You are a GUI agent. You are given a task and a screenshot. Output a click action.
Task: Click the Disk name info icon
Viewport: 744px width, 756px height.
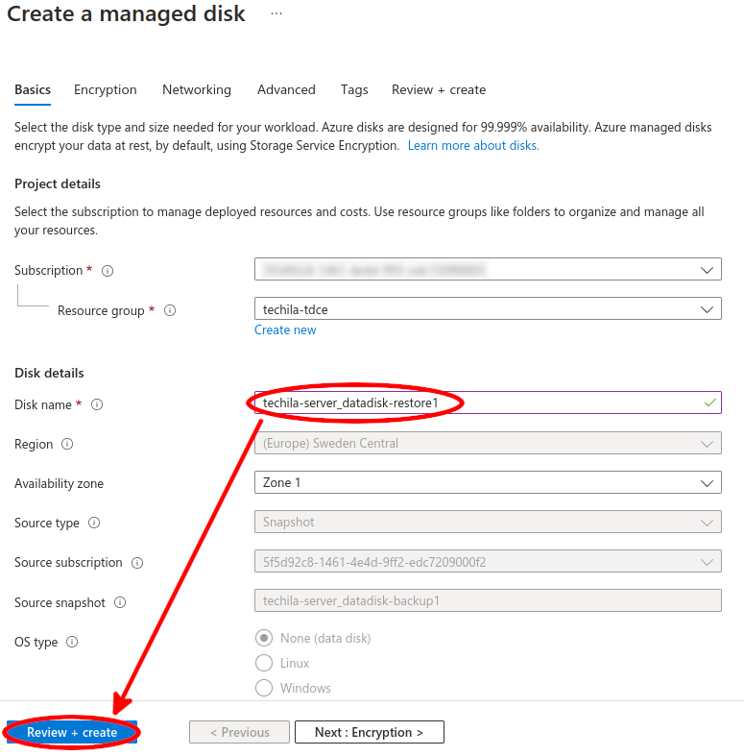[x=97, y=405]
